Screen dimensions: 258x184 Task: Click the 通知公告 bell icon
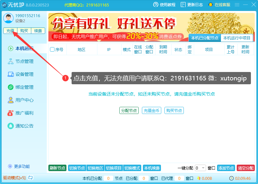coord(11,126)
